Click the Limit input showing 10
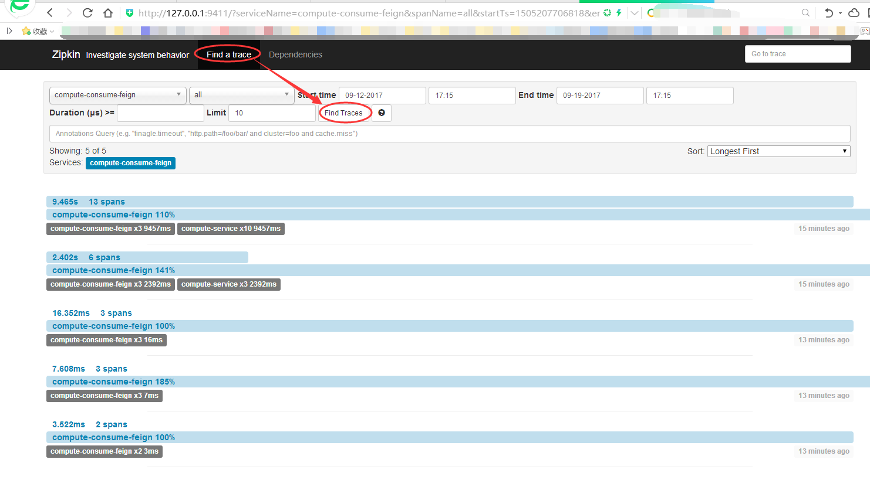This screenshot has width=870, height=490. pos(272,113)
